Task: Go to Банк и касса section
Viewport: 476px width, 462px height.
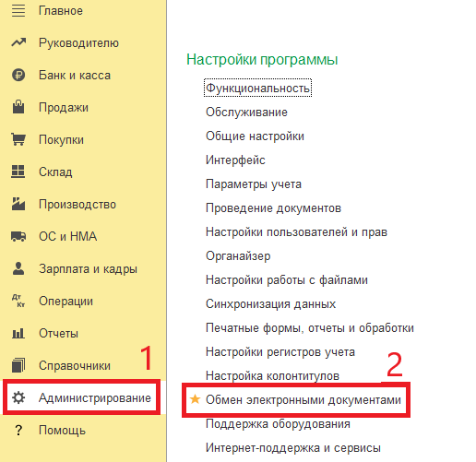Action: pyautogui.click(x=75, y=75)
